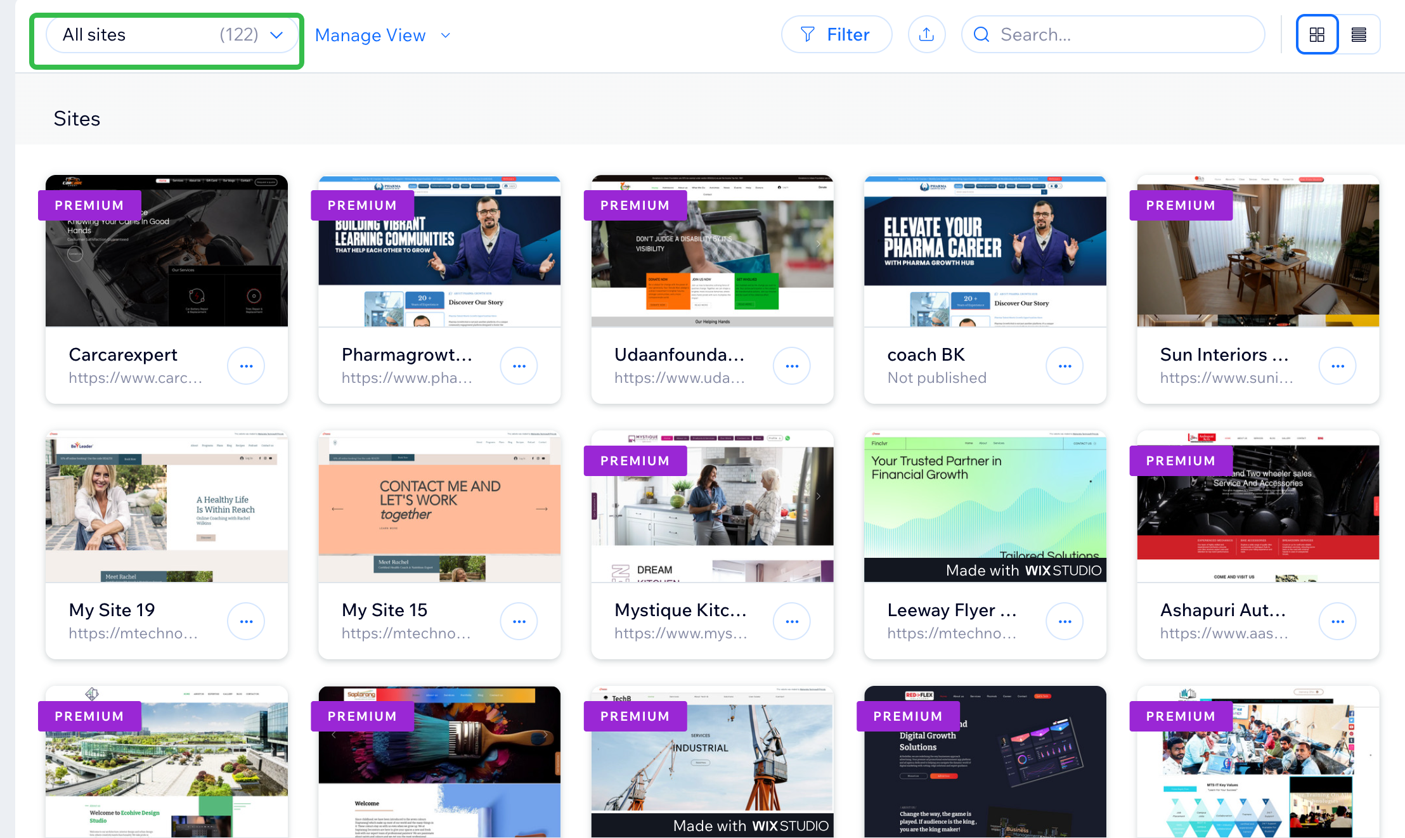Open more actions for My Site 19
The width and height of the screenshot is (1405, 838).
[246, 621]
